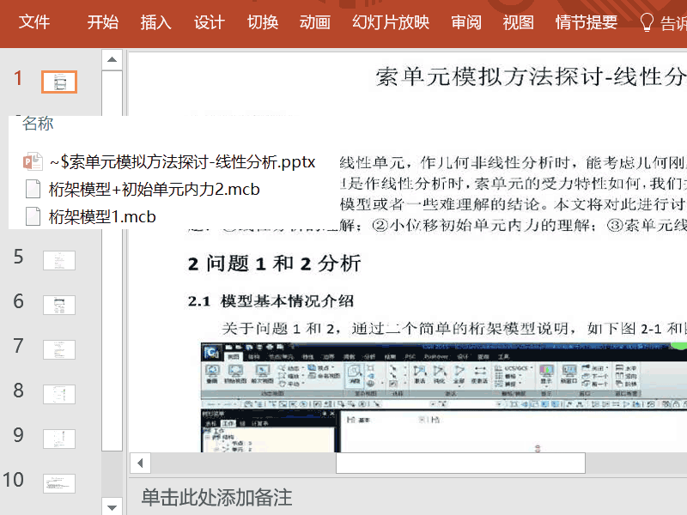The width and height of the screenshot is (687, 515).
Task: Click the horizontal scroll left arrow
Action: coord(140,463)
